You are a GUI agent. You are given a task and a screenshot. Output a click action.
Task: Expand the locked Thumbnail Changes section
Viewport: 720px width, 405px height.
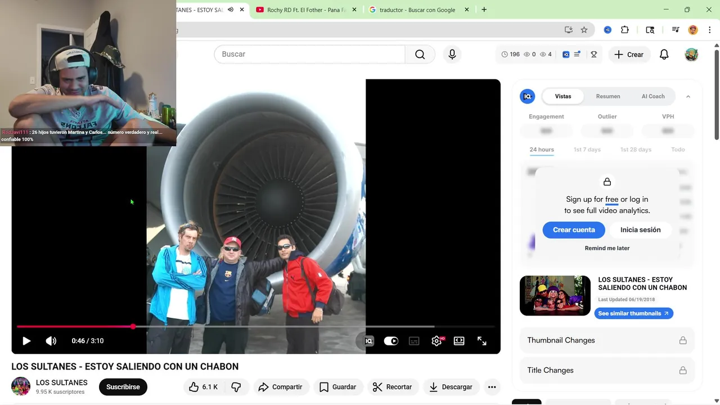pyautogui.click(x=607, y=340)
